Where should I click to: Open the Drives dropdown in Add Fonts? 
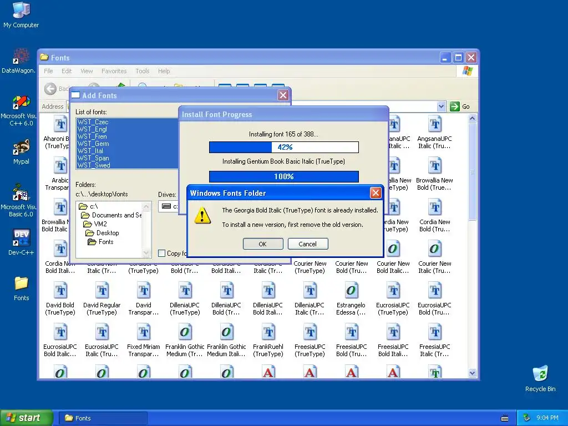pyautogui.click(x=169, y=206)
